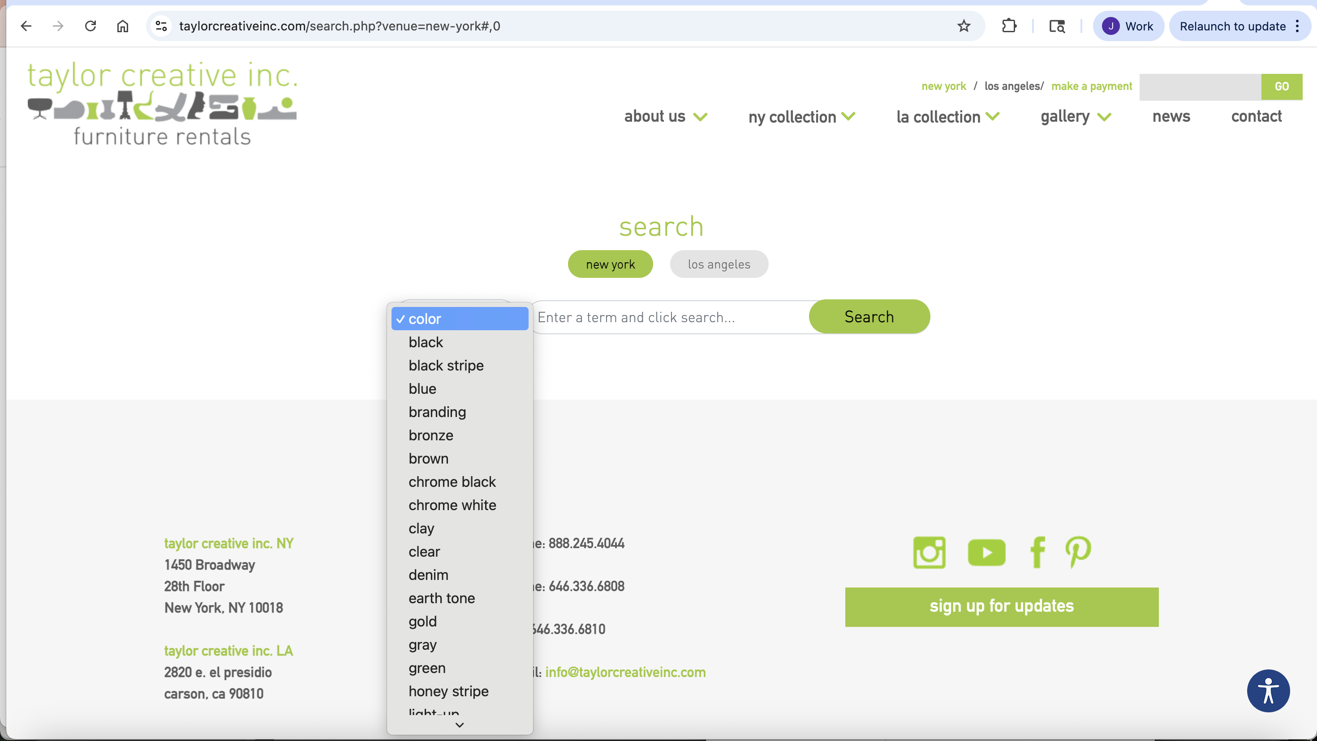Click the sign up for updates button
This screenshot has width=1317, height=741.
pyautogui.click(x=1001, y=607)
